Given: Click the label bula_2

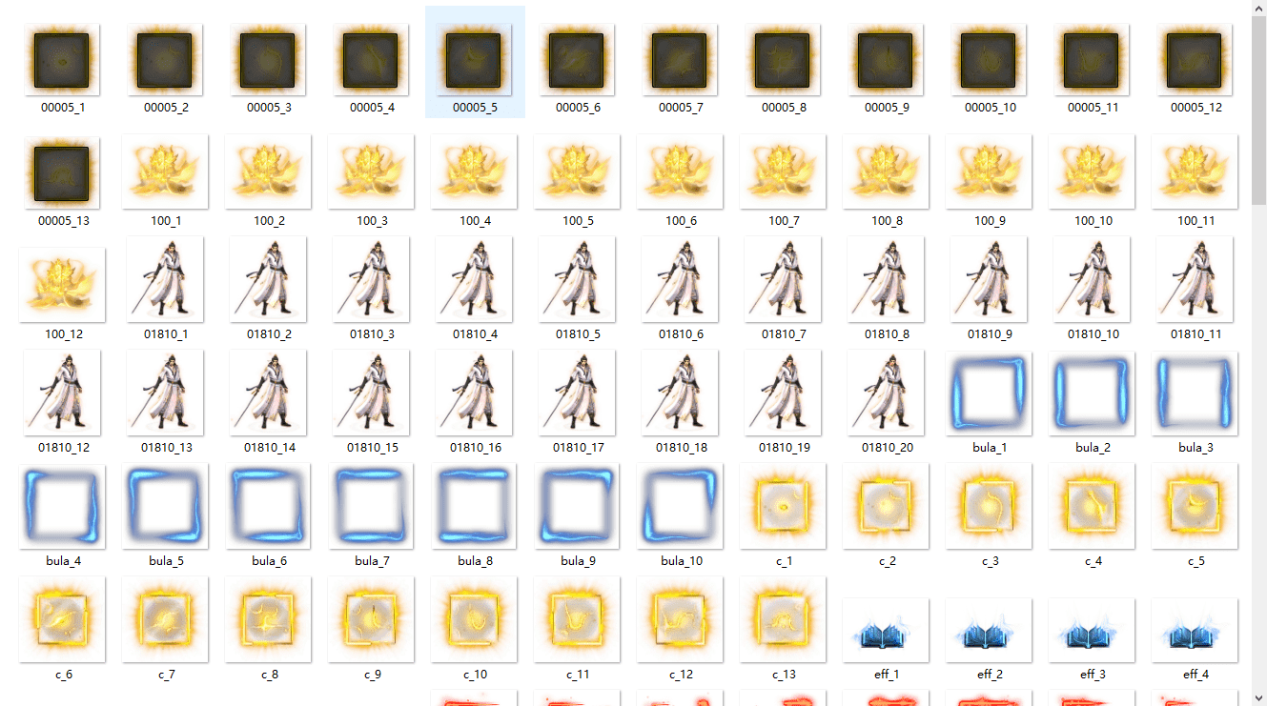Looking at the screenshot, I should click(x=1093, y=448).
